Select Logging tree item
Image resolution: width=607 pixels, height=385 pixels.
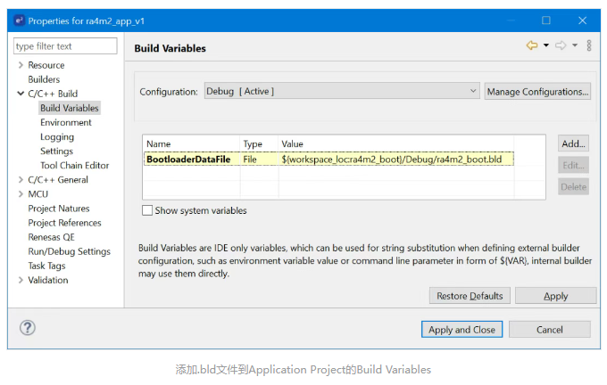coord(57,137)
